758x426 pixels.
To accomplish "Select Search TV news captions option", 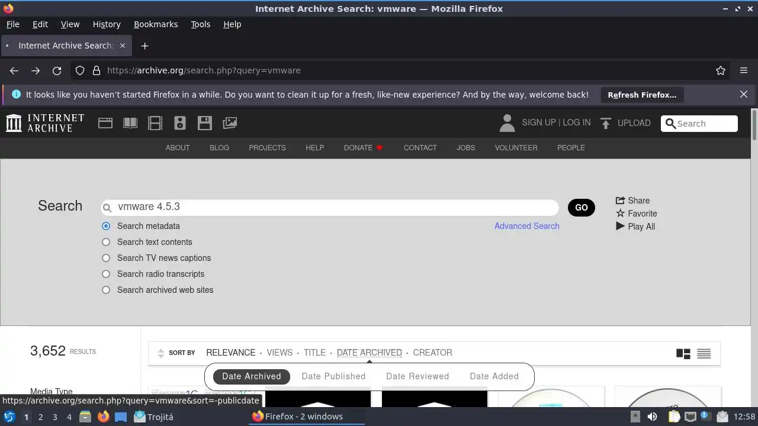I will click(x=106, y=258).
